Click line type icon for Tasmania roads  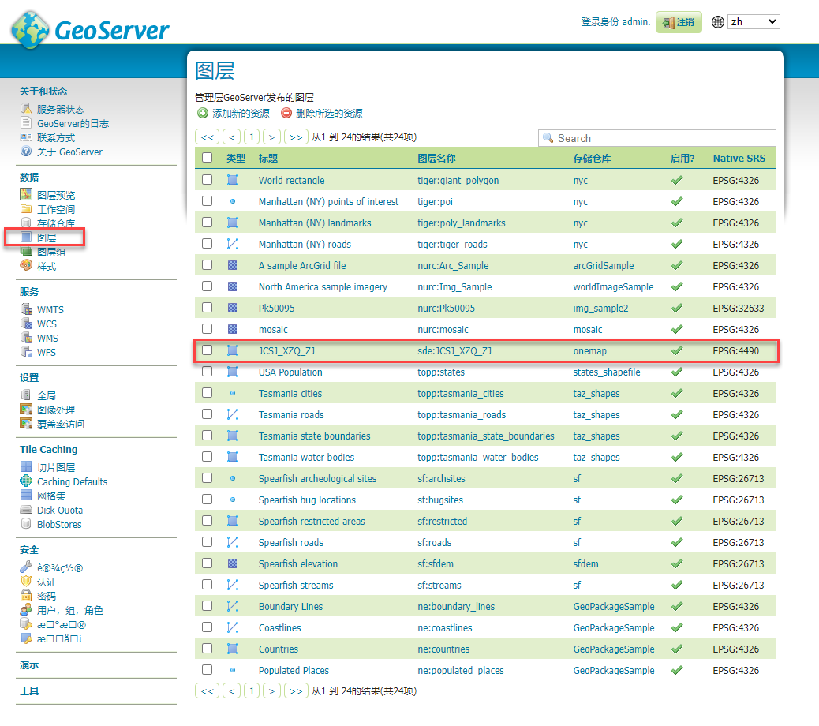coord(233,414)
